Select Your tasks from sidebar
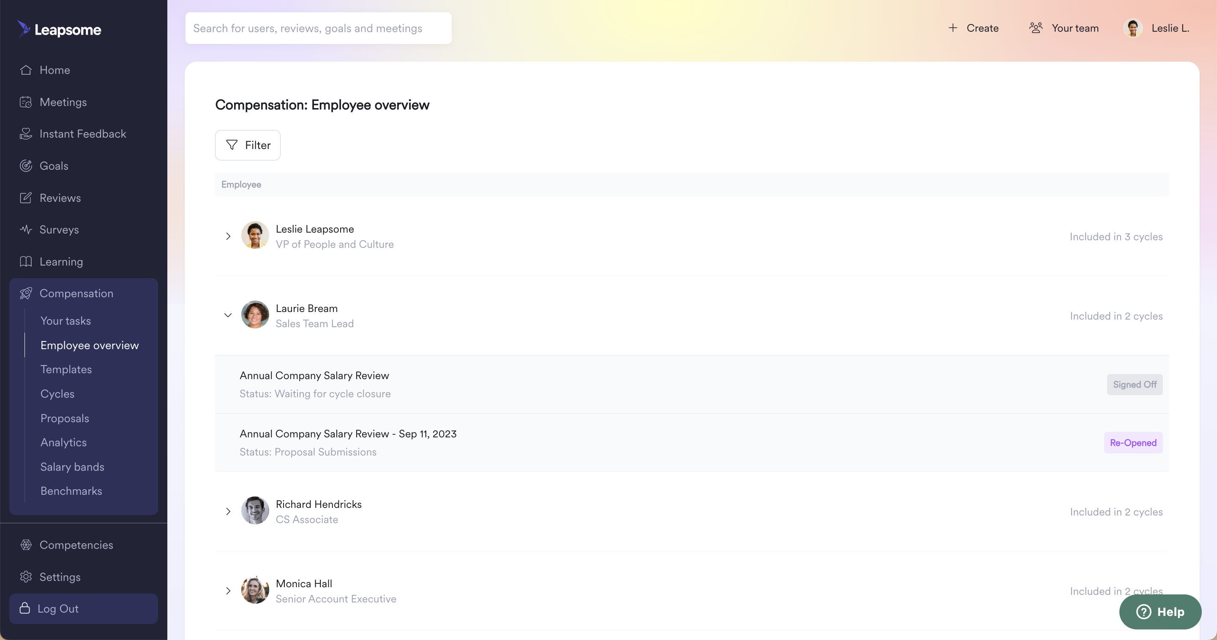The width and height of the screenshot is (1217, 640). tap(65, 320)
